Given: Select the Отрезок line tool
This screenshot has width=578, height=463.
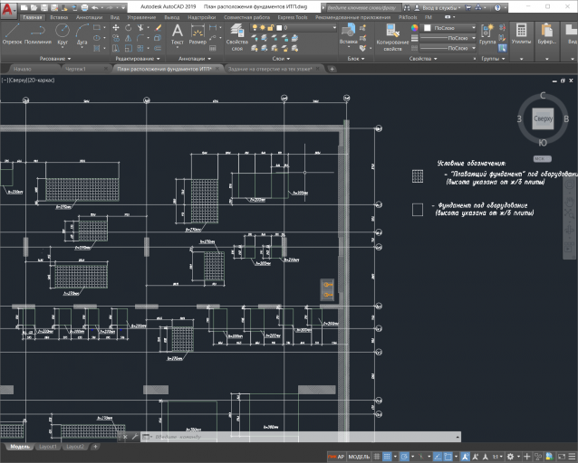Looking at the screenshot, I should 12,33.
